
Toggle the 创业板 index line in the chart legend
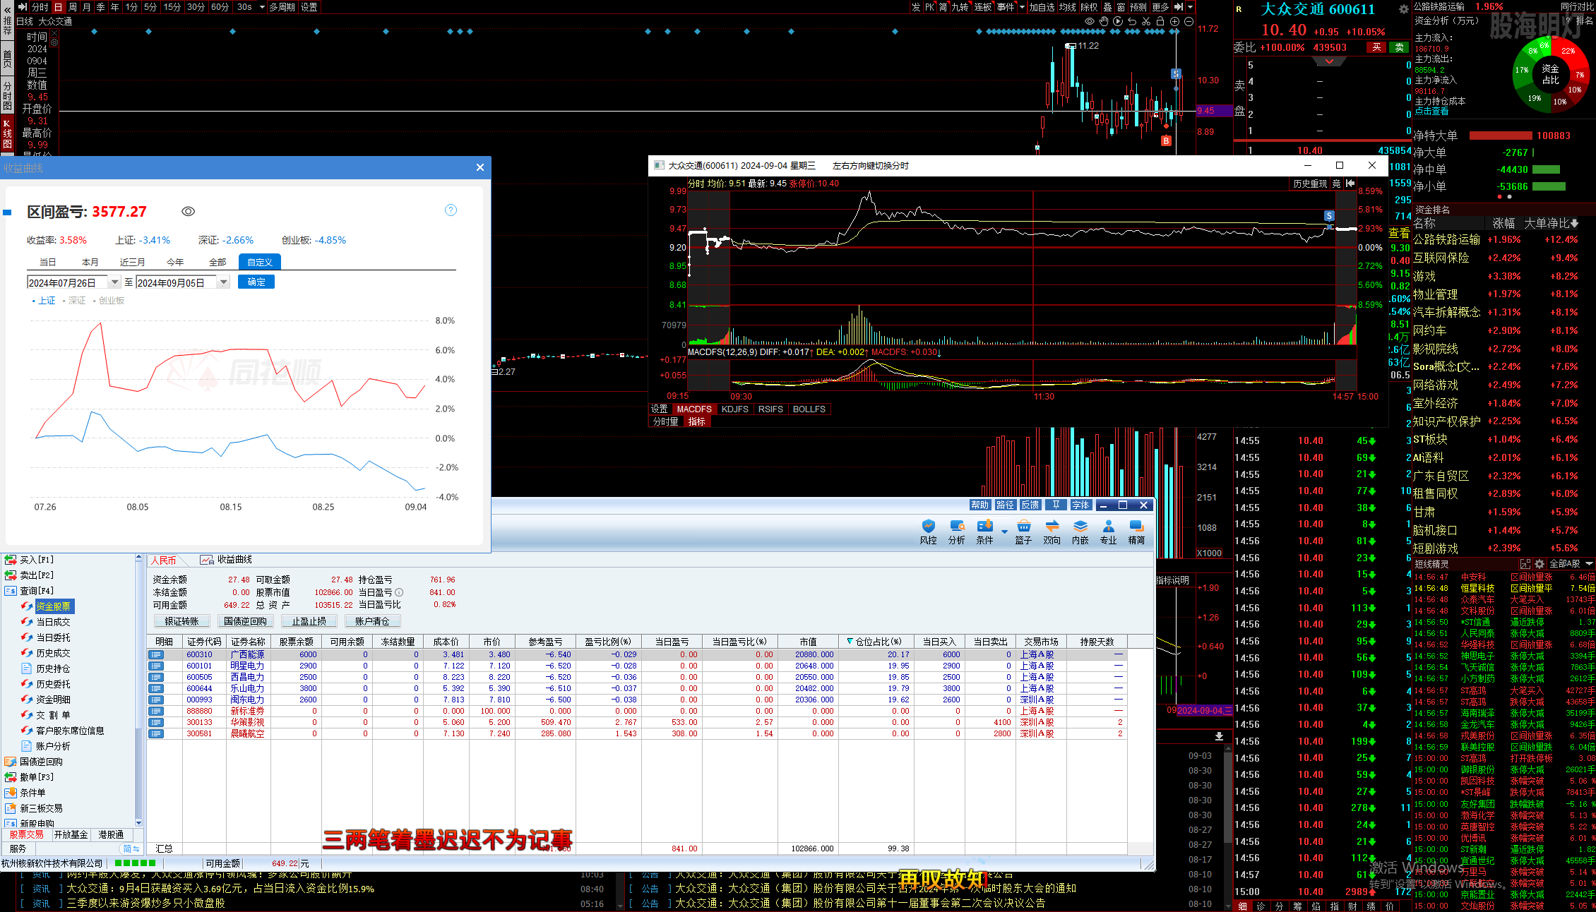click(109, 301)
